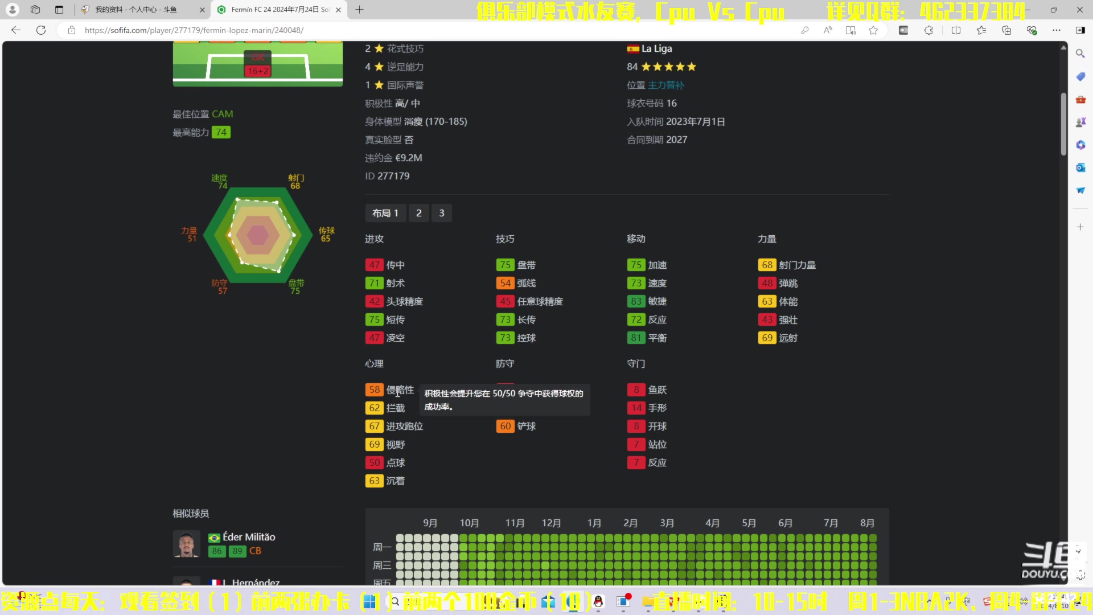Click the 83 敏捷 attribute
The width and height of the screenshot is (1093, 615).
click(x=647, y=301)
